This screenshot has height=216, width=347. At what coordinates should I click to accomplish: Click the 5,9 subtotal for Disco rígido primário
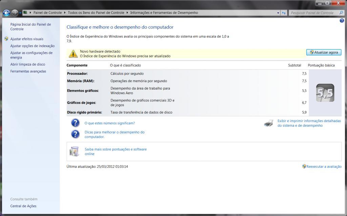pos(304,113)
